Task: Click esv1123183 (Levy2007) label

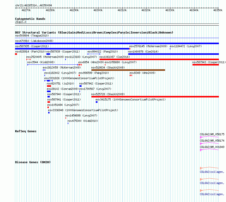Action: tap(81, 57)
